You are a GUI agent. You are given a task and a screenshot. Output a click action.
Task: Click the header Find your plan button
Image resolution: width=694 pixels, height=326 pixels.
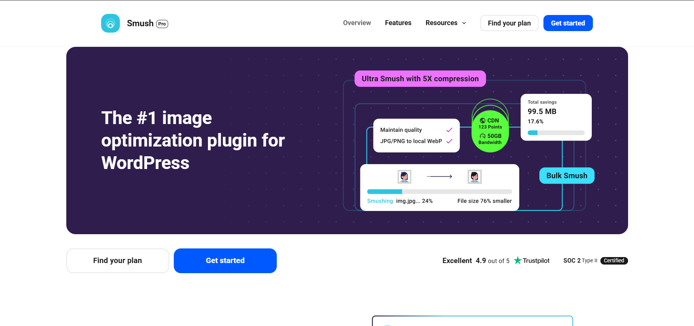point(509,23)
